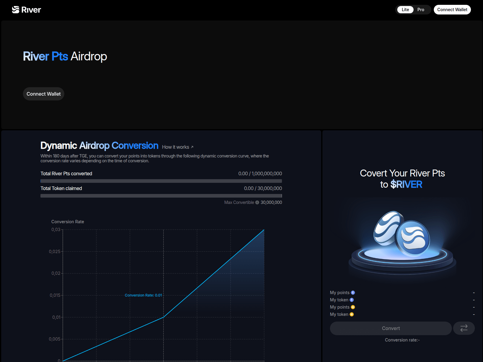Click the River Pts Airdrop heading
Viewport: 483px width, 362px height.
click(x=65, y=56)
